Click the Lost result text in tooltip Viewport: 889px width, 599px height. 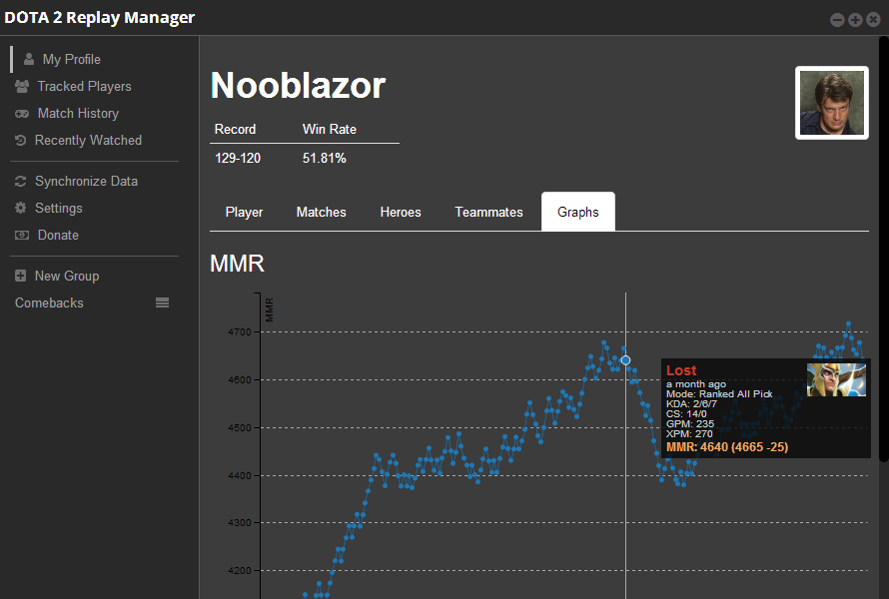pyautogui.click(x=681, y=370)
